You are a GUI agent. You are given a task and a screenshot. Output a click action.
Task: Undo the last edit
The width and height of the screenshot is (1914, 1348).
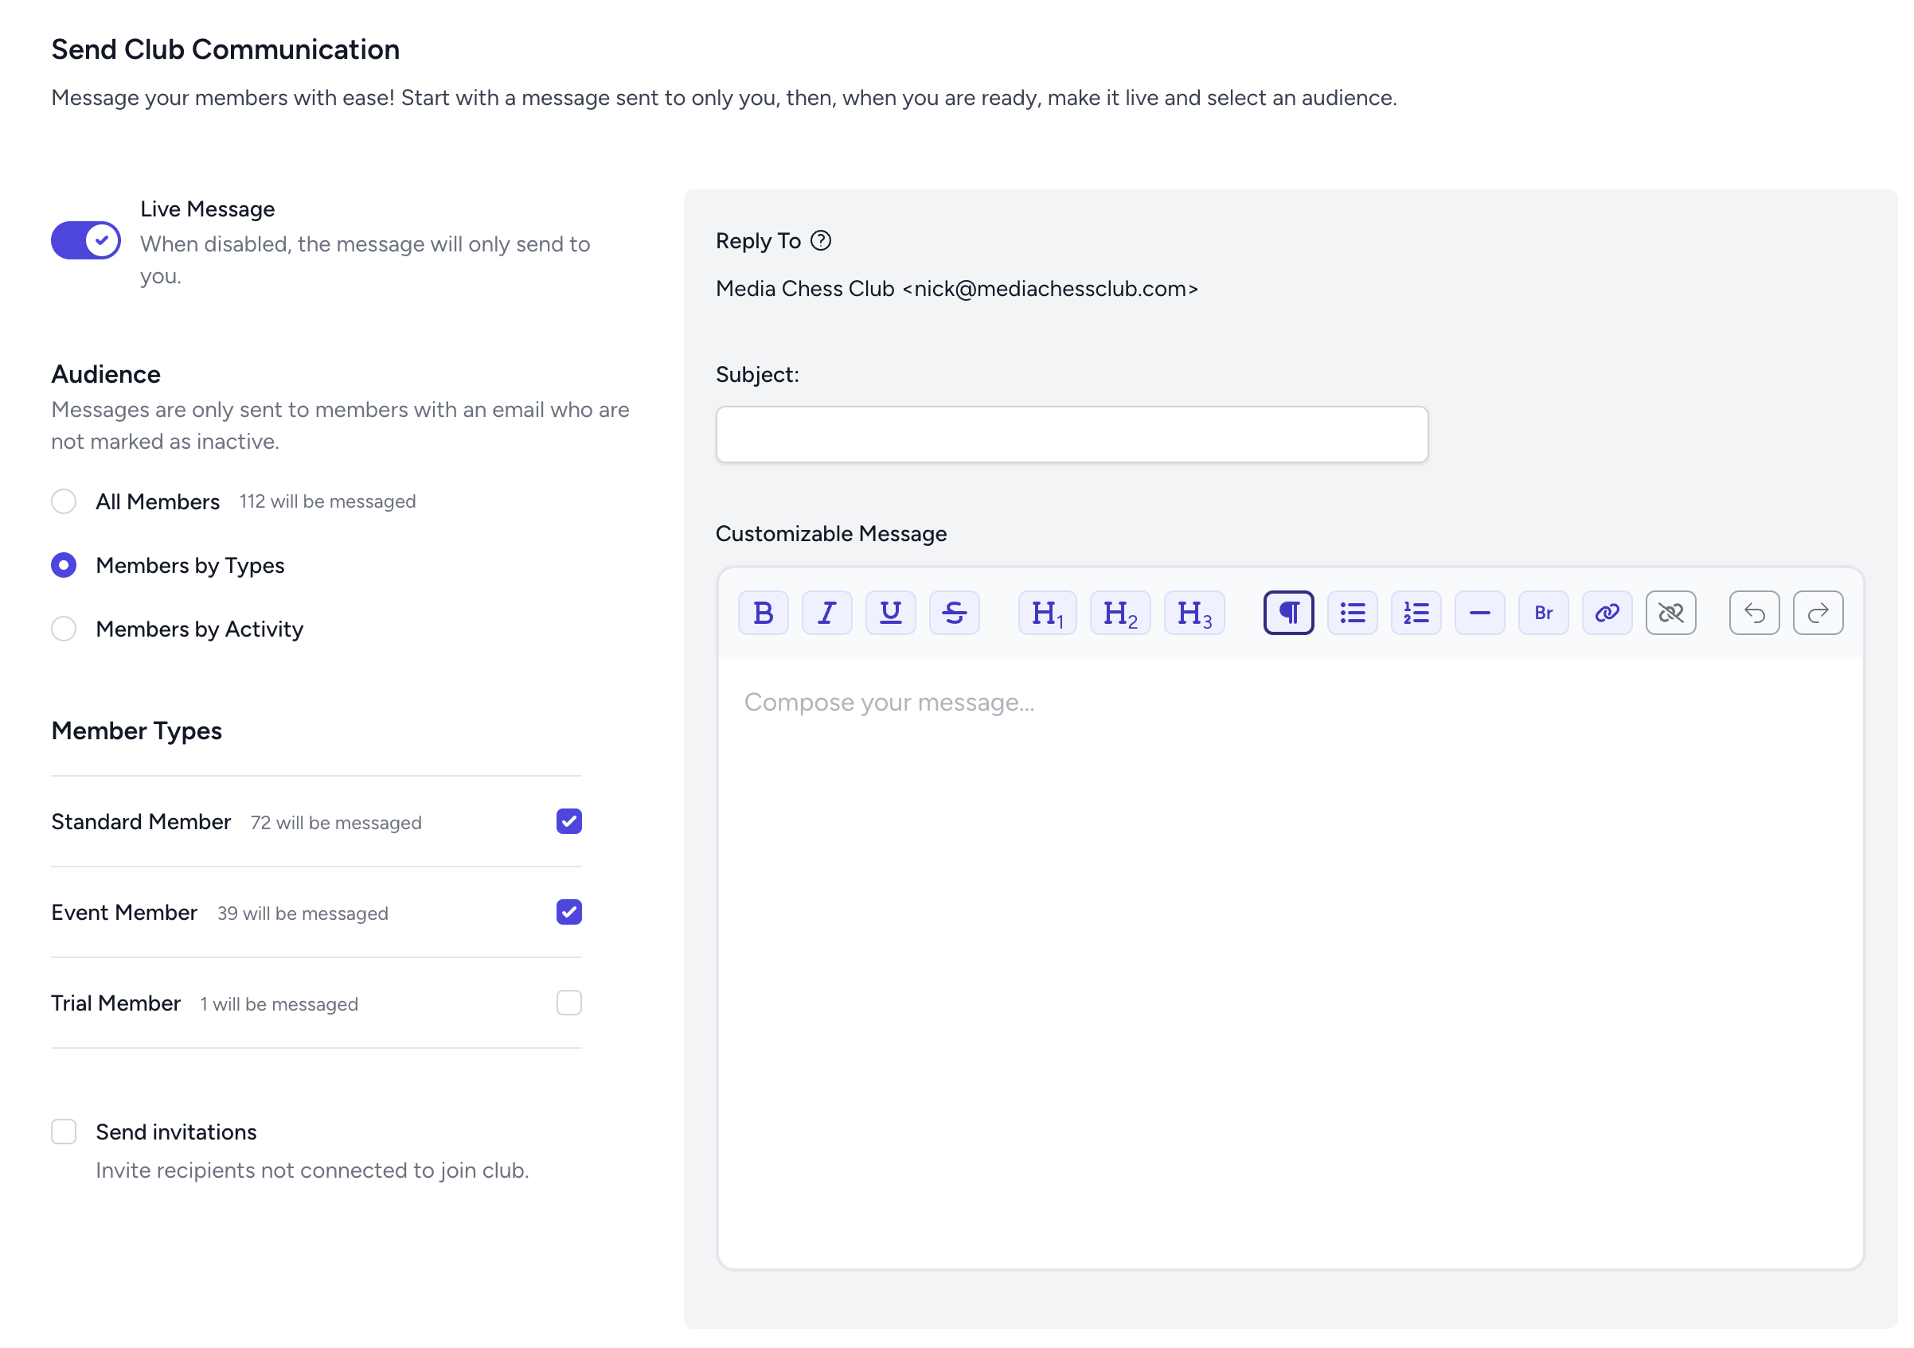coord(1754,614)
